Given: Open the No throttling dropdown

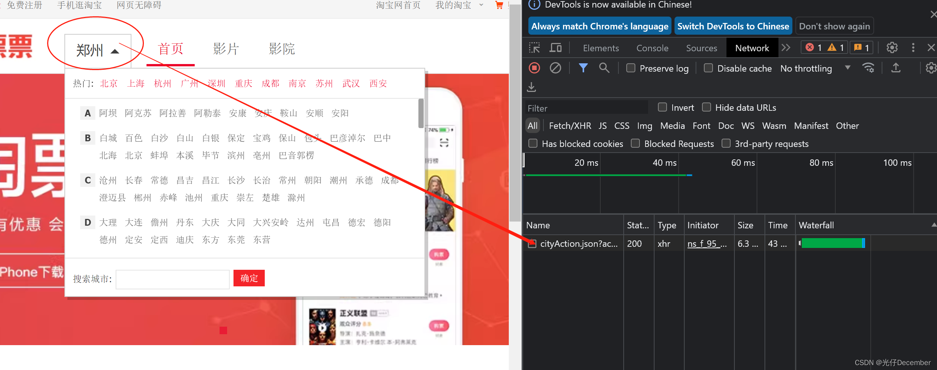Looking at the screenshot, I should (815, 68).
